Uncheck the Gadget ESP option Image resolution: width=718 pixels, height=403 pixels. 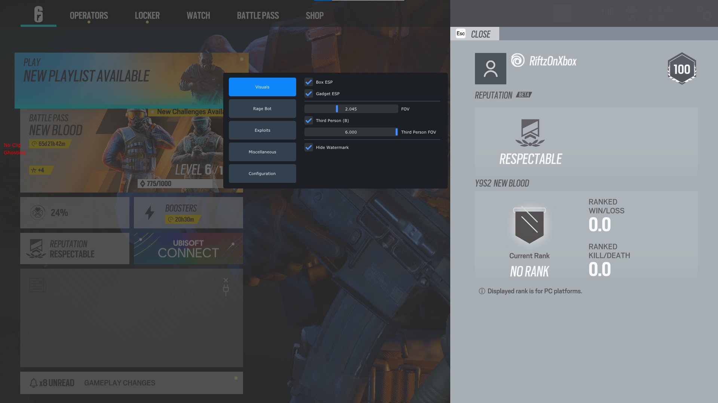(309, 94)
